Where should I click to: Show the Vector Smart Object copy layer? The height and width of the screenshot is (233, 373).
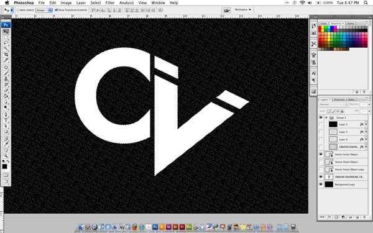[x=321, y=169]
